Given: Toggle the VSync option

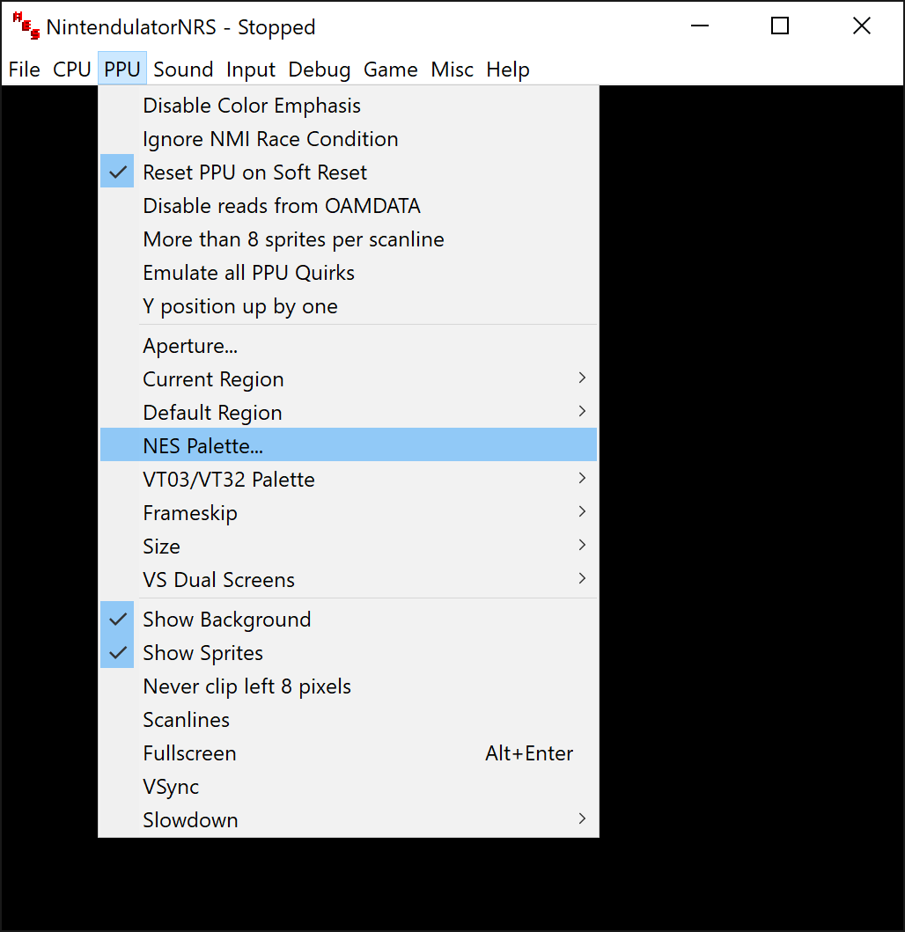Looking at the screenshot, I should click(x=349, y=787).
